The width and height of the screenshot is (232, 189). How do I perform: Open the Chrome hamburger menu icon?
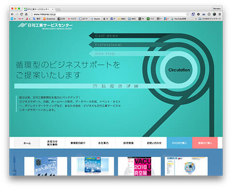(219, 14)
